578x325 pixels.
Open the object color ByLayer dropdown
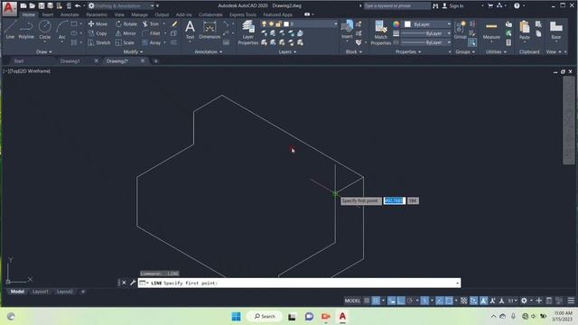tap(427, 24)
